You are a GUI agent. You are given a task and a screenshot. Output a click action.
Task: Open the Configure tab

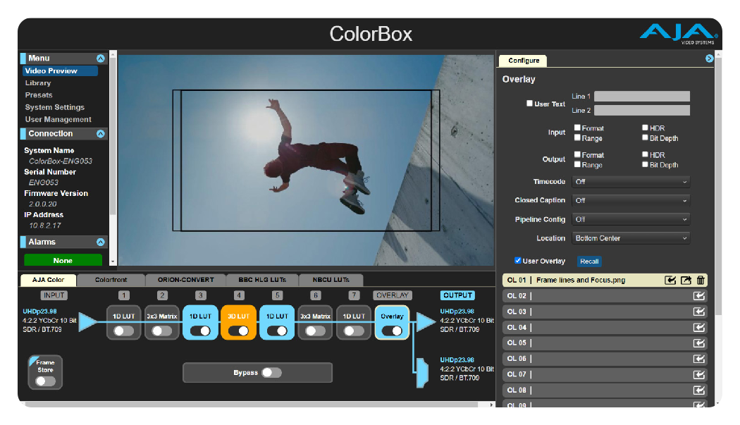click(x=524, y=61)
